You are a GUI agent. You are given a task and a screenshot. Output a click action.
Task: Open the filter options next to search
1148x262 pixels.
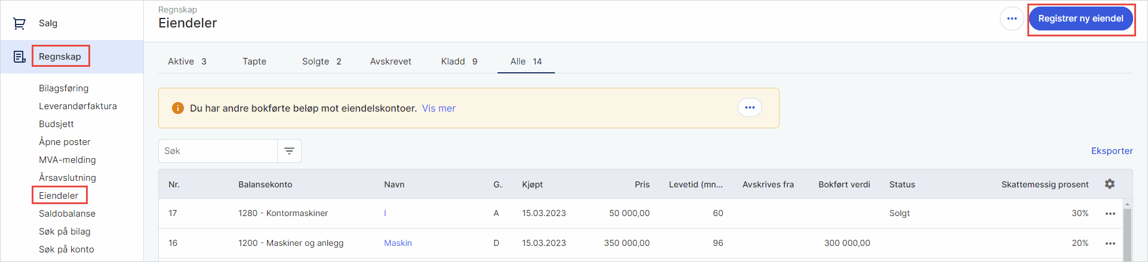[x=290, y=151]
